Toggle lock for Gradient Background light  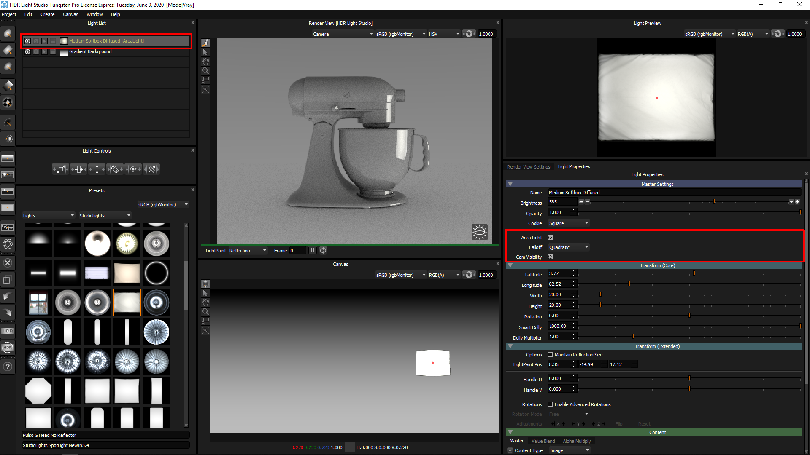(53, 52)
